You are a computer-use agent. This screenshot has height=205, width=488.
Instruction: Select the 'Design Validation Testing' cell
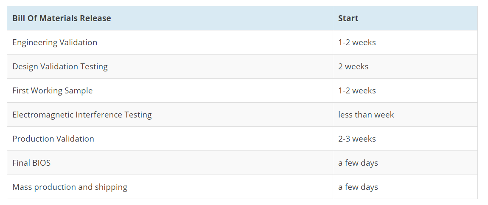[x=170, y=66]
